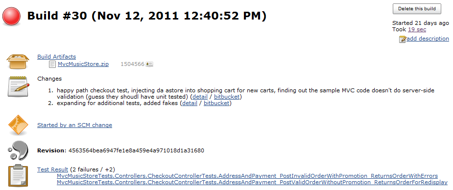Delete this build

(417, 9)
